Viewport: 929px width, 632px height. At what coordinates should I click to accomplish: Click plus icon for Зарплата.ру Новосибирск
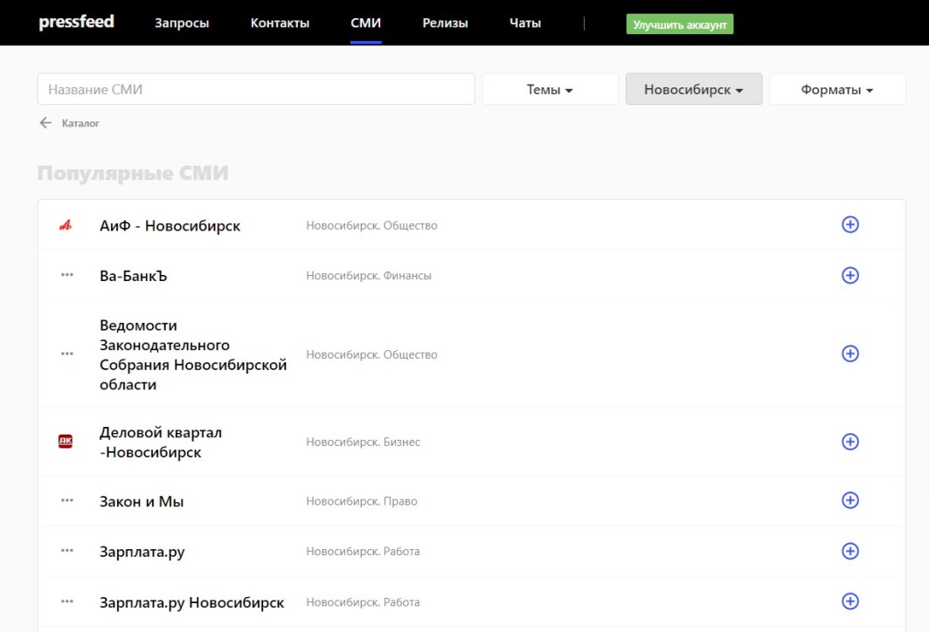point(849,601)
